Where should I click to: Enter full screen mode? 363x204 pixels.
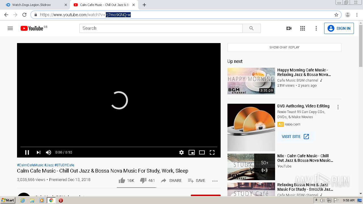click(212, 152)
